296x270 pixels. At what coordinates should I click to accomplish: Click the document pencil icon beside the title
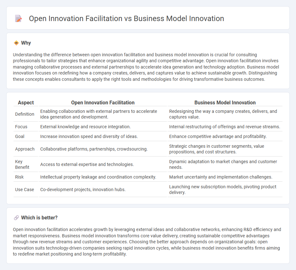pyautogui.click(x=18, y=19)
